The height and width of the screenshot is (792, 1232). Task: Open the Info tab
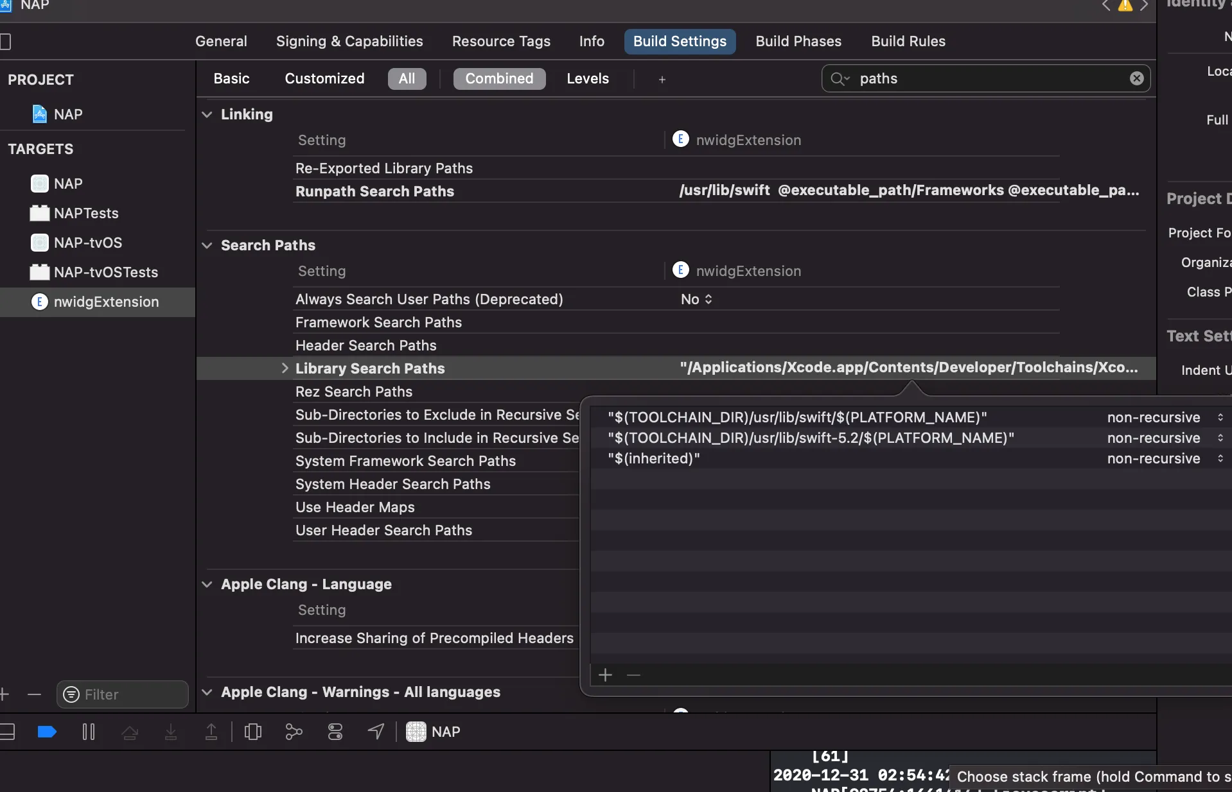tap(592, 41)
